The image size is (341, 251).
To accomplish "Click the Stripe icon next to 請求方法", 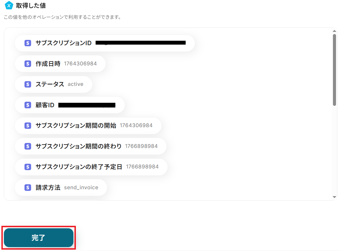I will tap(28, 188).
